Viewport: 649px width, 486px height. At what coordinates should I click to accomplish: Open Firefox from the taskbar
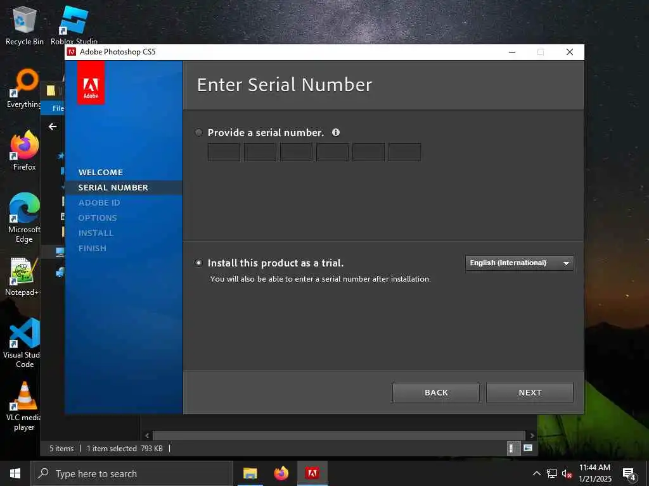pyautogui.click(x=281, y=473)
